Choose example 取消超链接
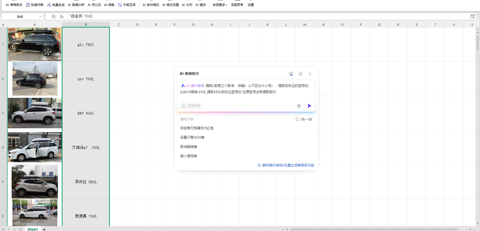480x231 pixels. [x=189, y=147]
